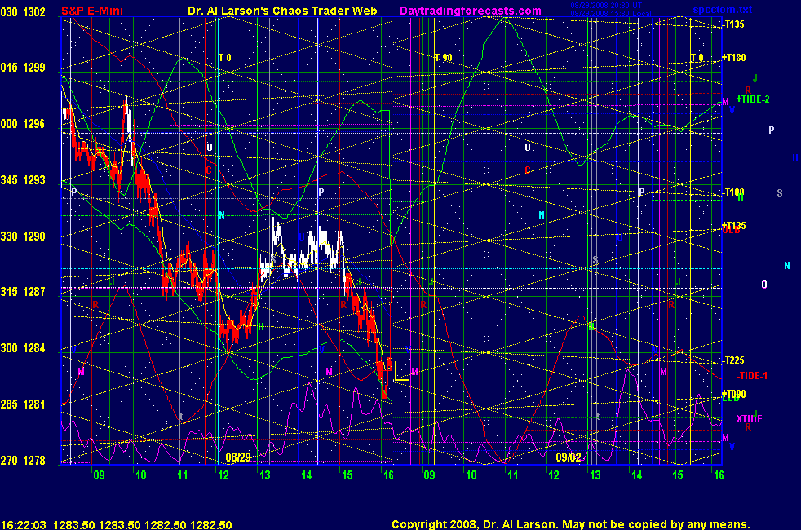Click the '09/02' session date label
This screenshot has height=530, width=801.
569,457
